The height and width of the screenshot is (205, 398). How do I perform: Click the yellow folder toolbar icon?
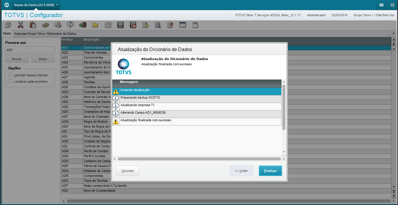[x=95, y=25]
